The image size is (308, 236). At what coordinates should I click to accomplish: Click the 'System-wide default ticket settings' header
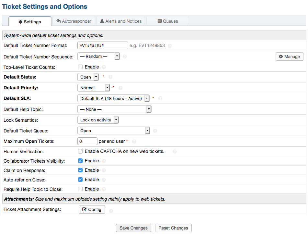pos(54,35)
